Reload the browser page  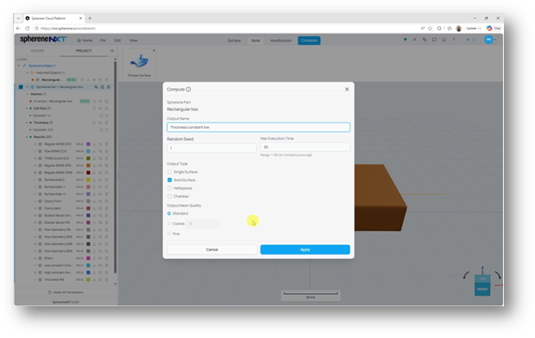coord(27,29)
